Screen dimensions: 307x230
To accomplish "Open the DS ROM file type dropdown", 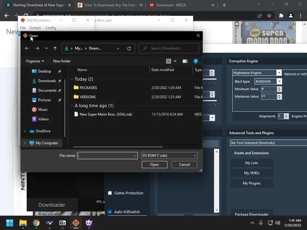I will pyautogui.click(x=169, y=155).
